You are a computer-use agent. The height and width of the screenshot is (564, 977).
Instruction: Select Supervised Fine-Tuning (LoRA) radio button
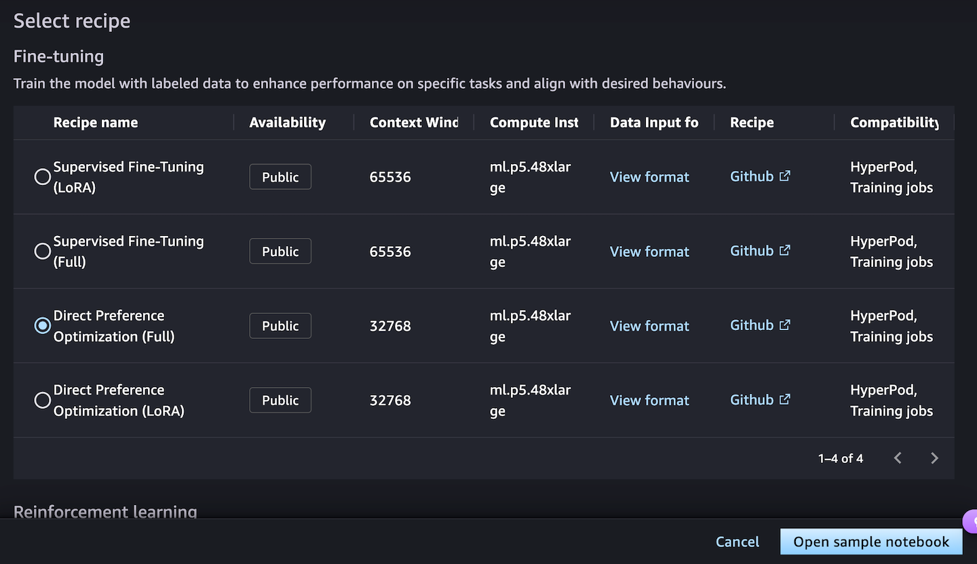pos(43,177)
